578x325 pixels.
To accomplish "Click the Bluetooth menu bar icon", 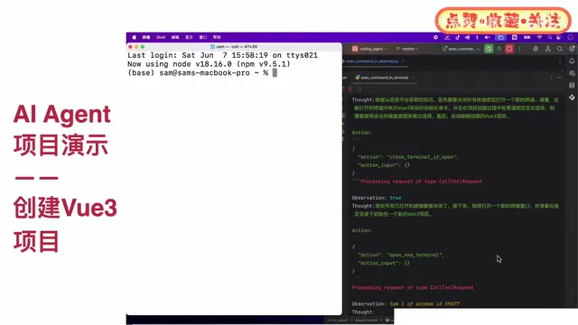I will tap(477, 37).
